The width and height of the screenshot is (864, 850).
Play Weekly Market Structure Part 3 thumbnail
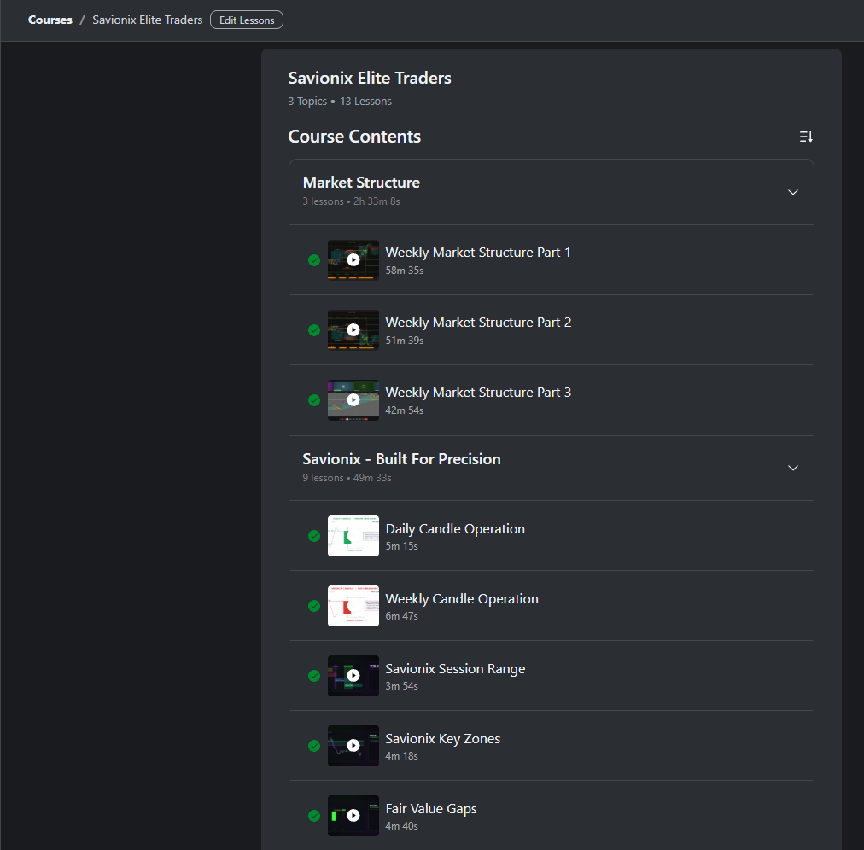[353, 400]
